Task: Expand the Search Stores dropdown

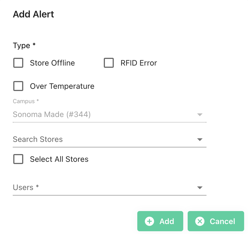Action: pos(110,139)
